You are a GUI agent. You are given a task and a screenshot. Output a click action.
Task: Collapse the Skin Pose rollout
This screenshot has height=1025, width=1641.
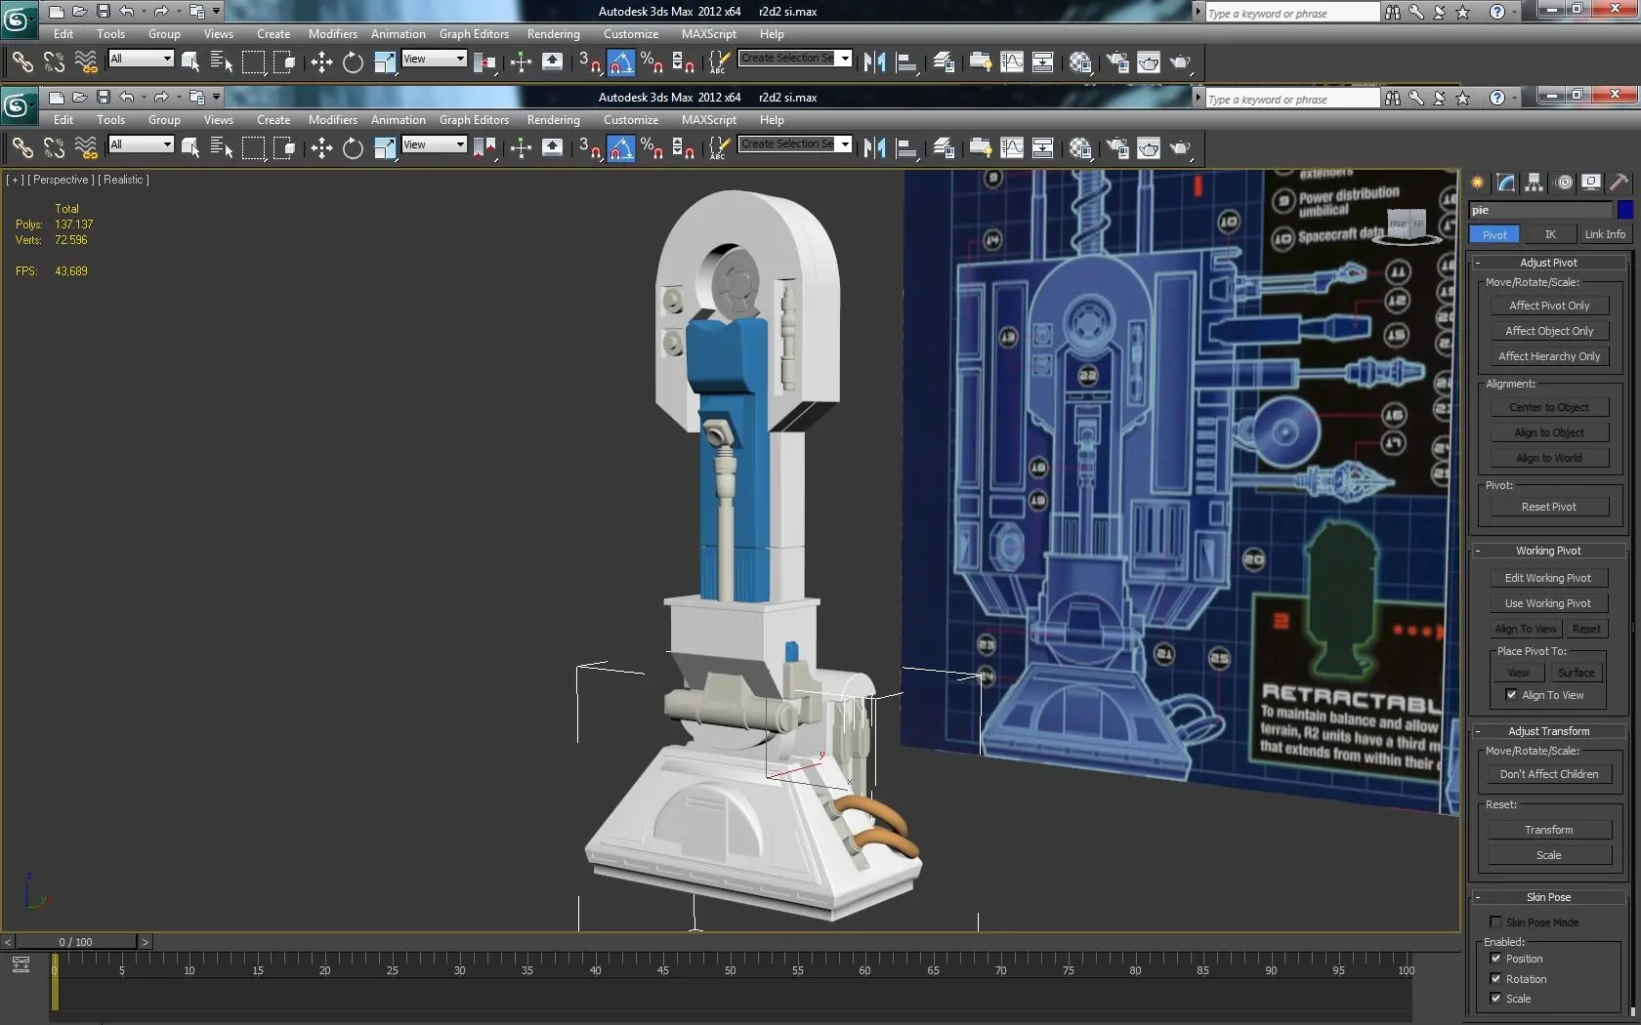click(1548, 897)
